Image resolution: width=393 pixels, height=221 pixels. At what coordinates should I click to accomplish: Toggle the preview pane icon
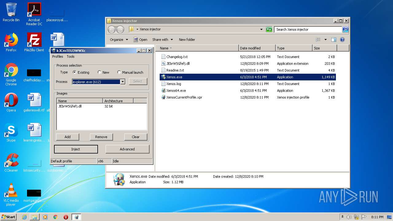334,40
